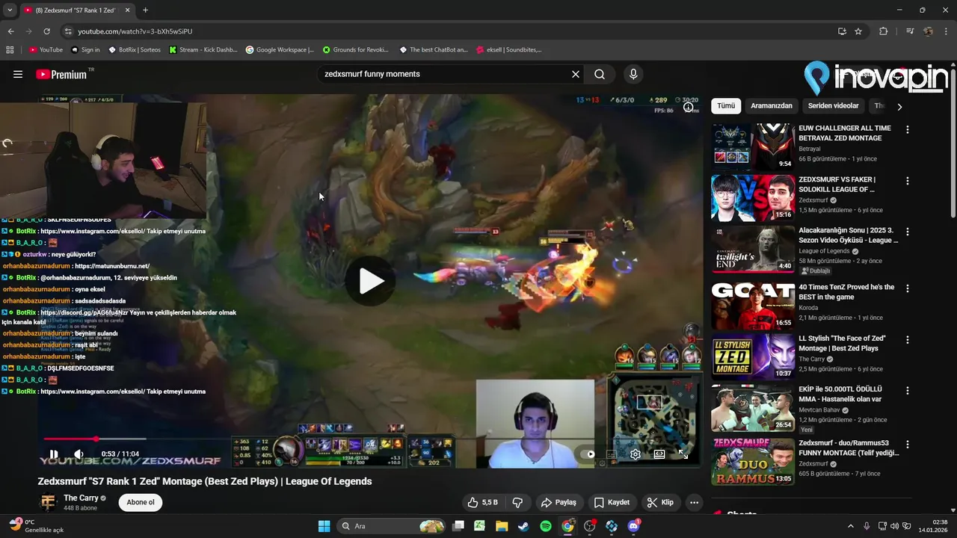Open 'LL Stylish The Face of Zed' title

coord(842,343)
